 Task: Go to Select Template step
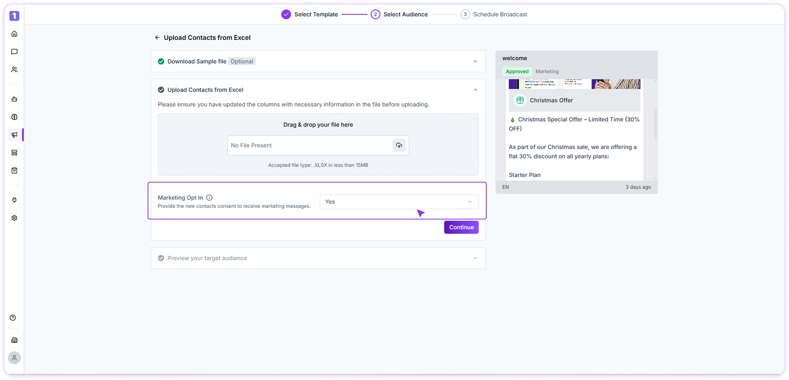[310, 14]
